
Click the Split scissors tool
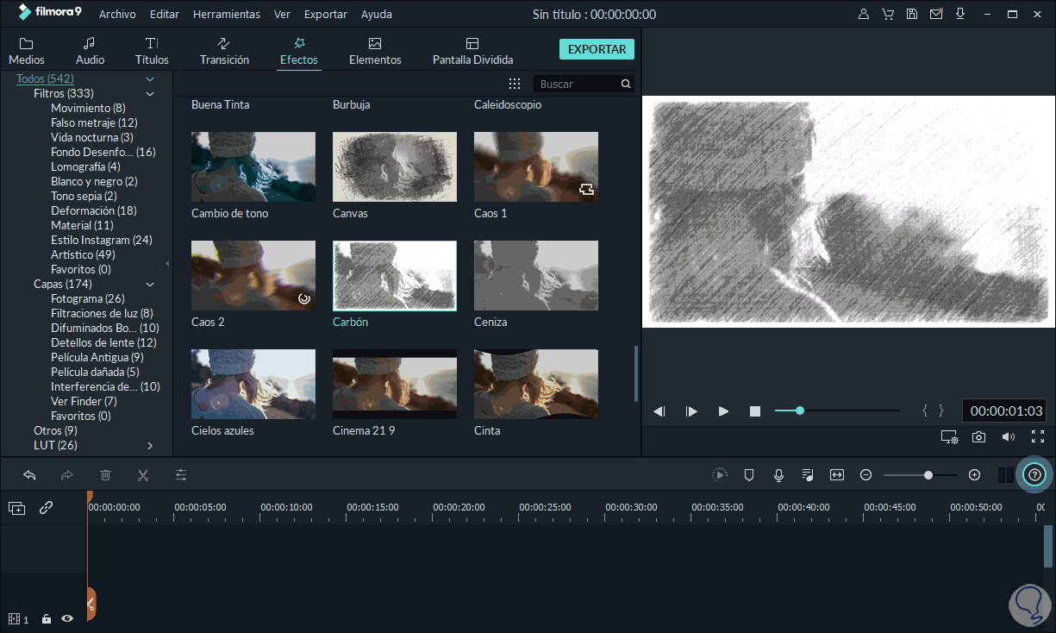[143, 474]
